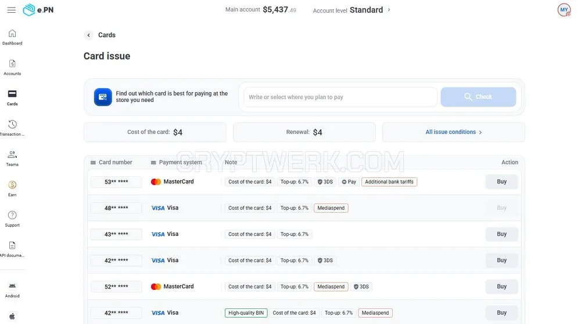Click Renewal: $4 summary box
This screenshot has width=581, height=324.
(x=304, y=132)
